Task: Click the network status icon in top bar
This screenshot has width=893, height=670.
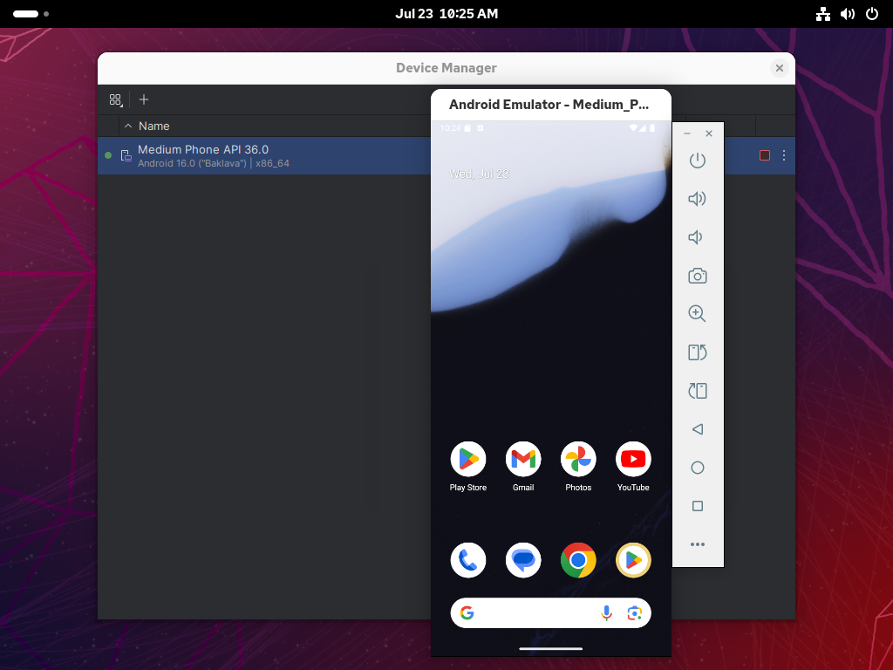Action: coord(823,14)
